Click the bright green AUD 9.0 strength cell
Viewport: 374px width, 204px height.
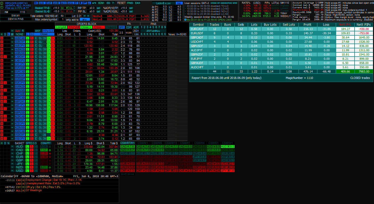coord(227,147)
